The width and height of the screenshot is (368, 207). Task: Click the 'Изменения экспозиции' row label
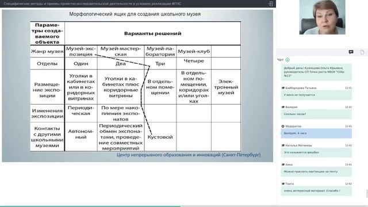(47, 113)
